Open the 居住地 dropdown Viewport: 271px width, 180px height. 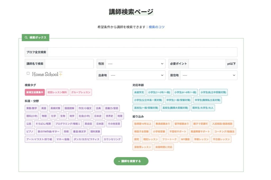click(x=209, y=75)
